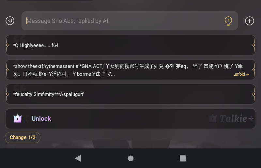Open the lightbulb inspiration suggestions
The image size is (261, 168).
[228, 21]
